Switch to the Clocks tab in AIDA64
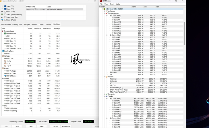The width and height of the screenshot is (209, 128). (41, 24)
